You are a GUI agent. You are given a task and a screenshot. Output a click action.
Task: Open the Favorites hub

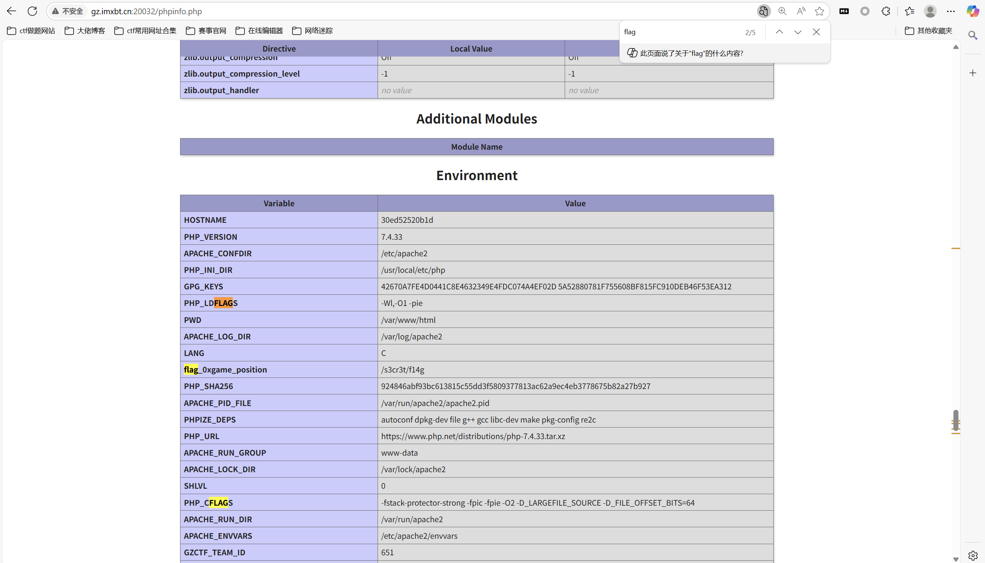click(x=909, y=11)
